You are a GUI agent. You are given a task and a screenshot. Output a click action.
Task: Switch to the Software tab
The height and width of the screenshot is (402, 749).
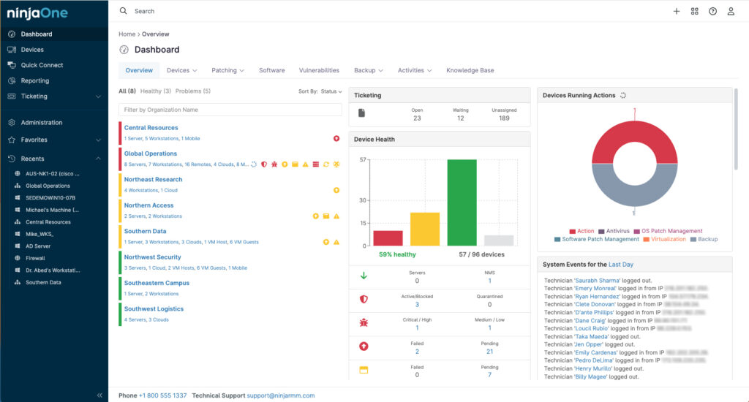tap(272, 70)
